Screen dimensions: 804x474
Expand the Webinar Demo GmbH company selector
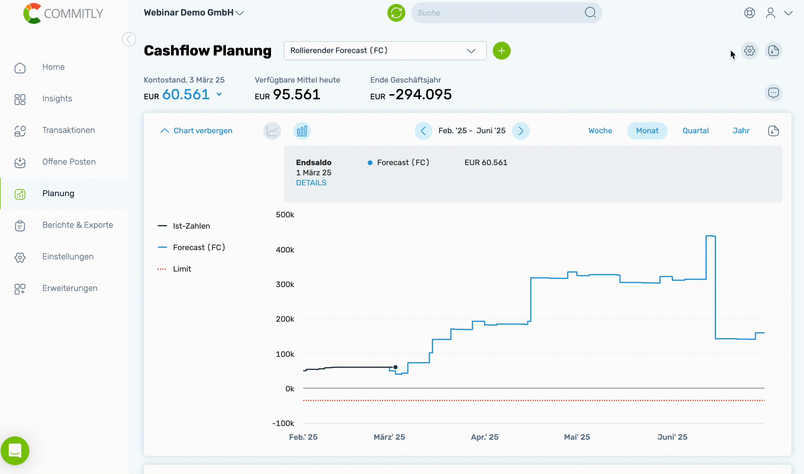(194, 13)
